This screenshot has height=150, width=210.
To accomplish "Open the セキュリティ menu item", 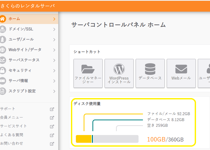I will tap(29, 70).
